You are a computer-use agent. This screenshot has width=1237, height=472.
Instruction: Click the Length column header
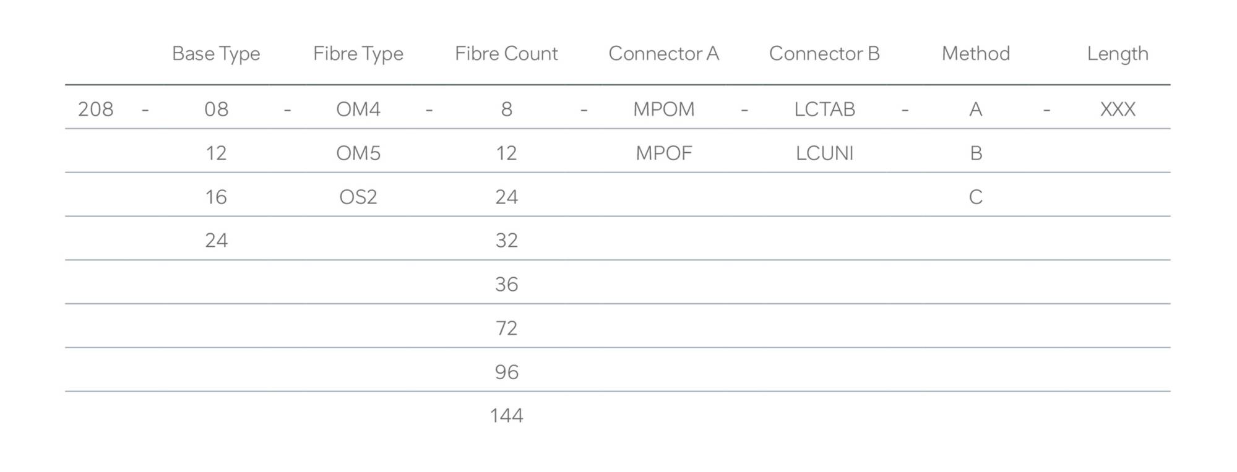pos(1118,54)
